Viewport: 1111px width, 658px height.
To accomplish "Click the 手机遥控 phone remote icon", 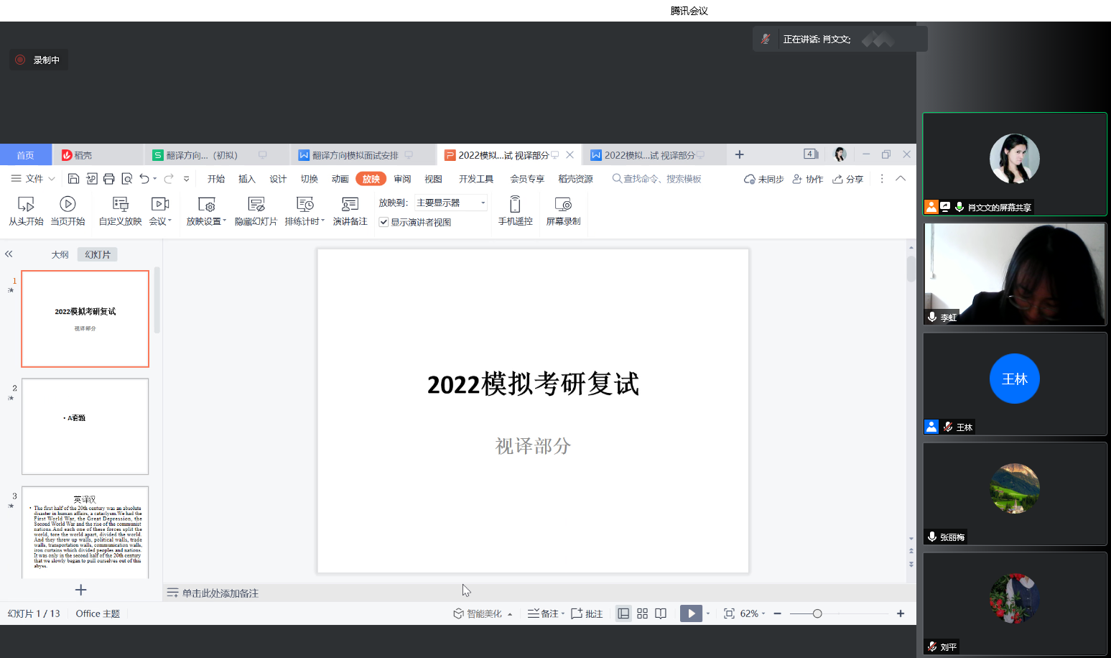I will 515,205.
